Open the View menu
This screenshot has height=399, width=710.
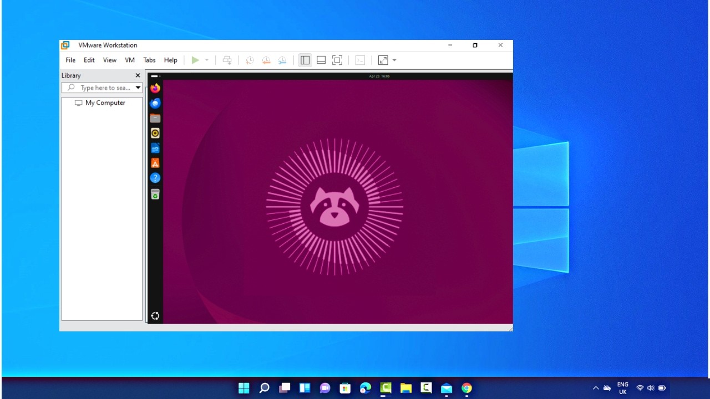[x=110, y=60]
